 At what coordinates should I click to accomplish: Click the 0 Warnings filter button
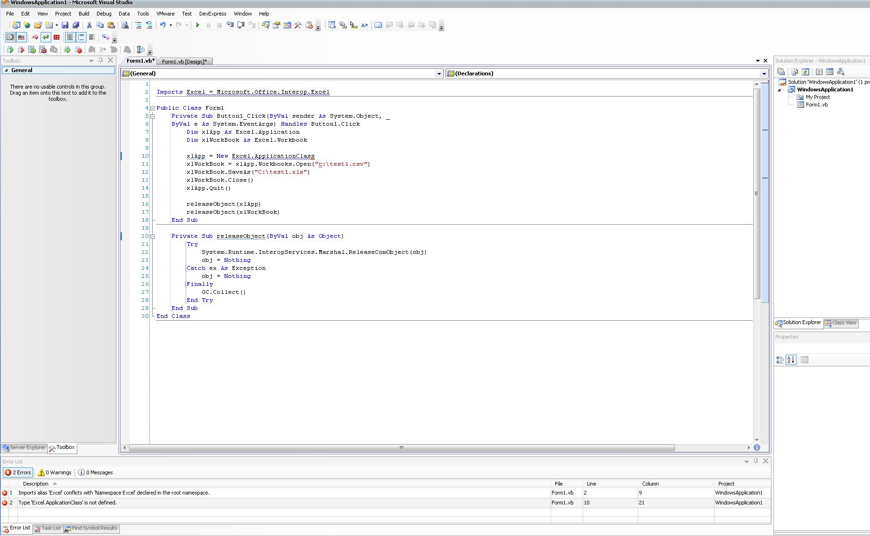coord(54,472)
